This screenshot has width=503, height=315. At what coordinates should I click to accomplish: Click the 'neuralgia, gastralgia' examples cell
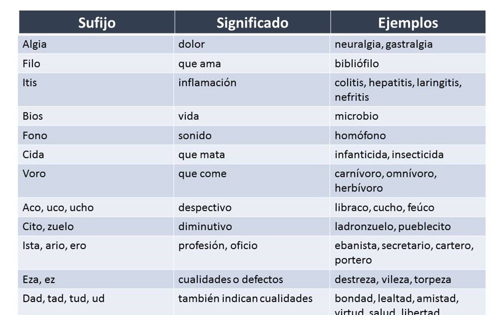pos(408,44)
